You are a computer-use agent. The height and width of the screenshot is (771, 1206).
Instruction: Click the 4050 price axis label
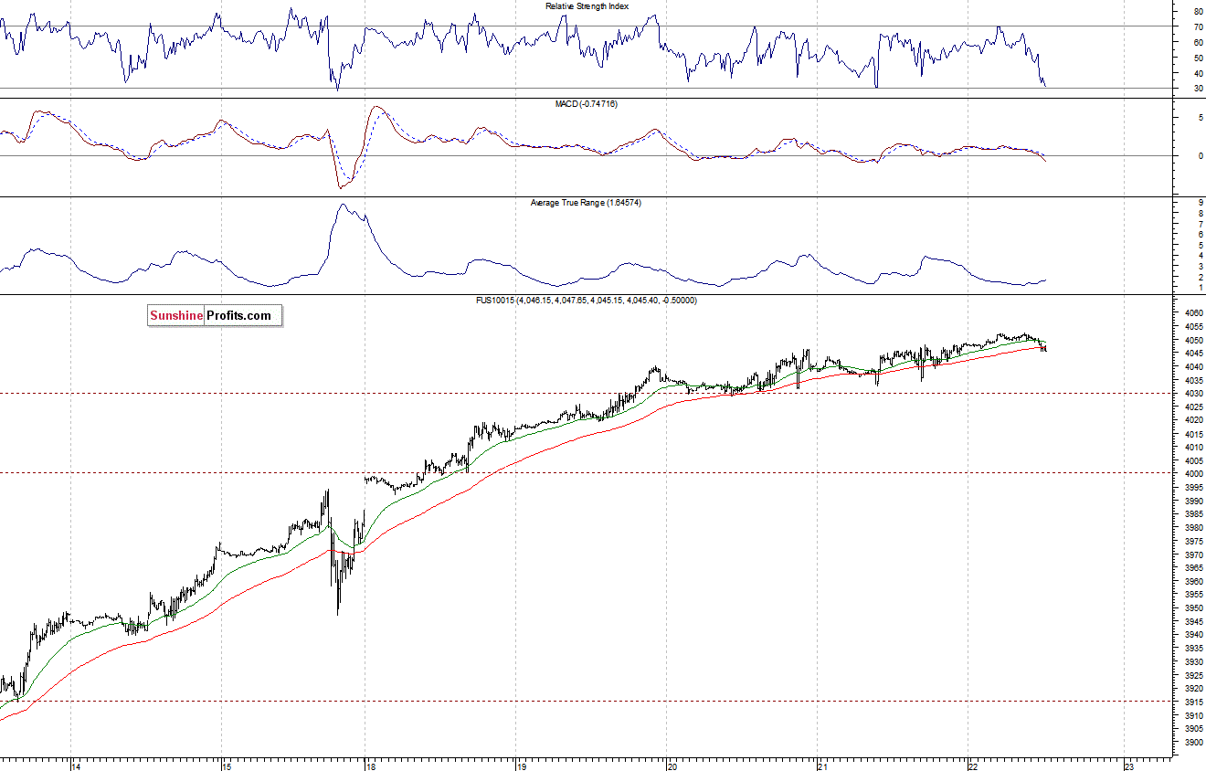click(x=1192, y=340)
